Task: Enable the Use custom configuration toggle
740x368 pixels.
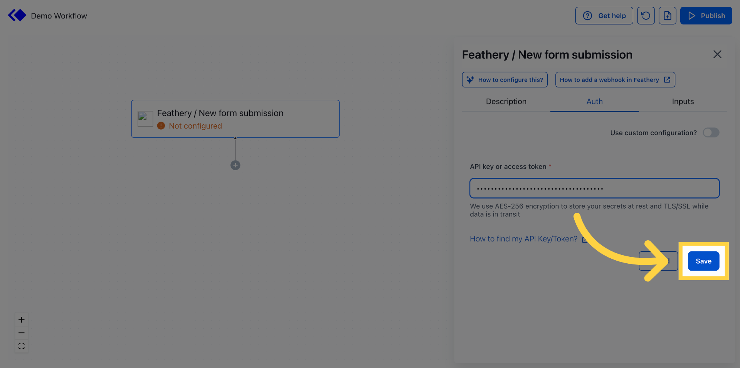Action: (x=711, y=133)
